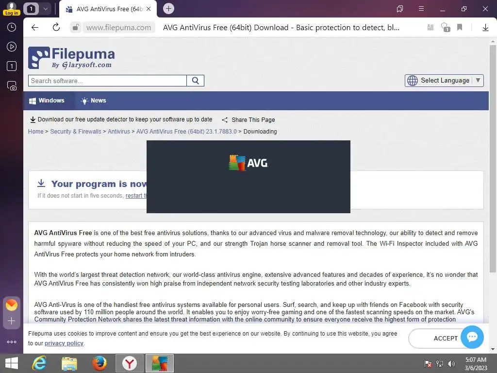Launch Firefox from the taskbar
The width and height of the screenshot is (497, 373).
tap(99, 363)
